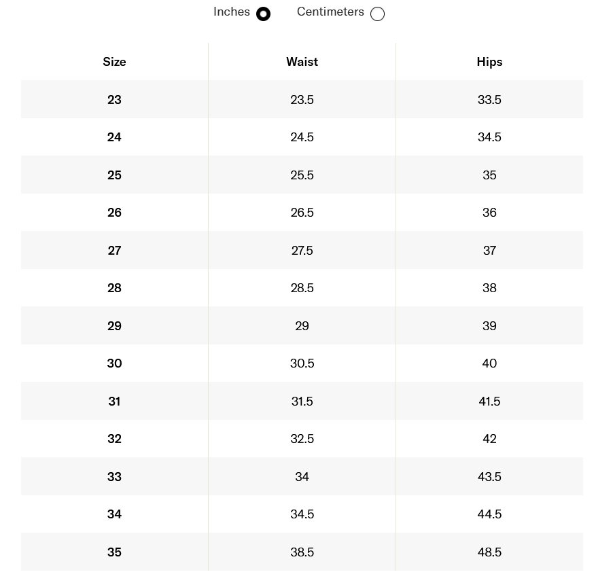596x587 pixels.
Task: Select size 24 row label
Action: coord(114,137)
